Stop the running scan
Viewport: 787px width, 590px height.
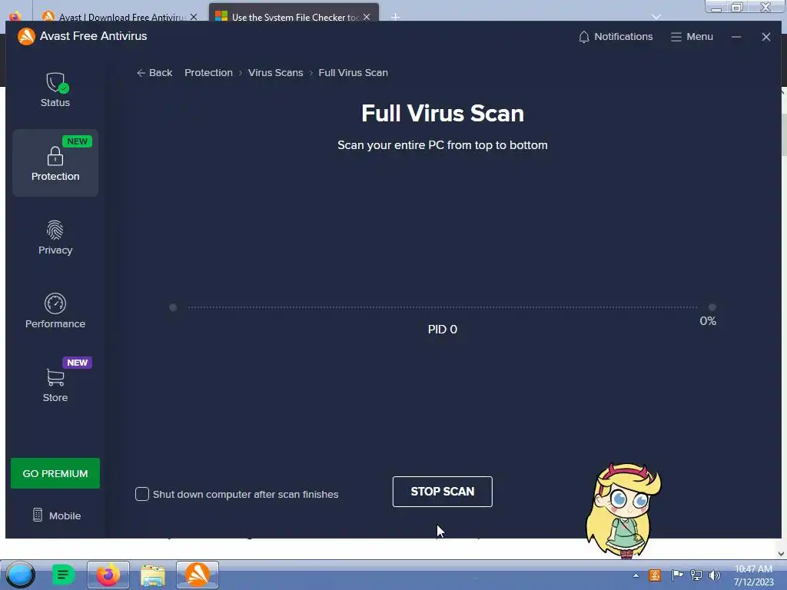click(442, 492)
